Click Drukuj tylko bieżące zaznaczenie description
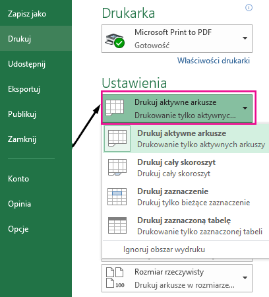269x297 pixels. (x=194, y=203)
